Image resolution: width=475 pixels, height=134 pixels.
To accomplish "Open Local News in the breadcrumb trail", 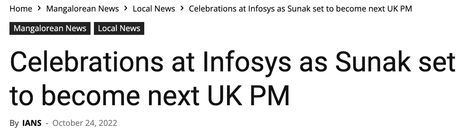I will tap(154, 9).
